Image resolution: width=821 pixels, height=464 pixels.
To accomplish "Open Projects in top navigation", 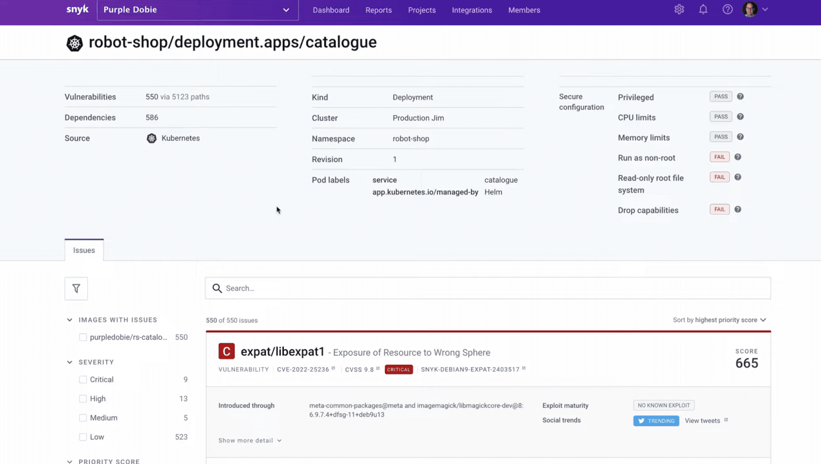I will coord(422,10).
